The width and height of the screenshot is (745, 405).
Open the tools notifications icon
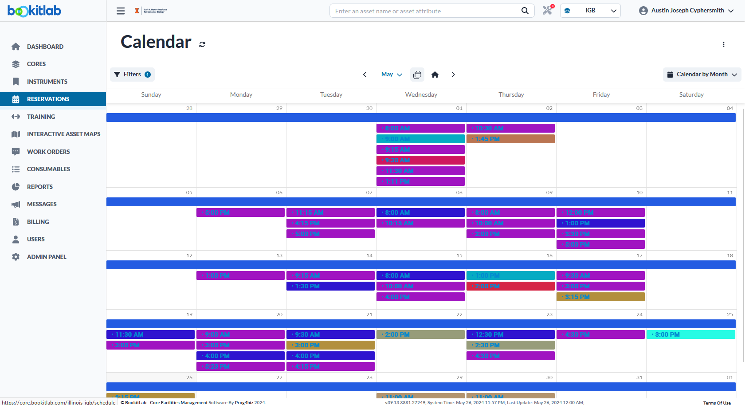click(548, 10)
